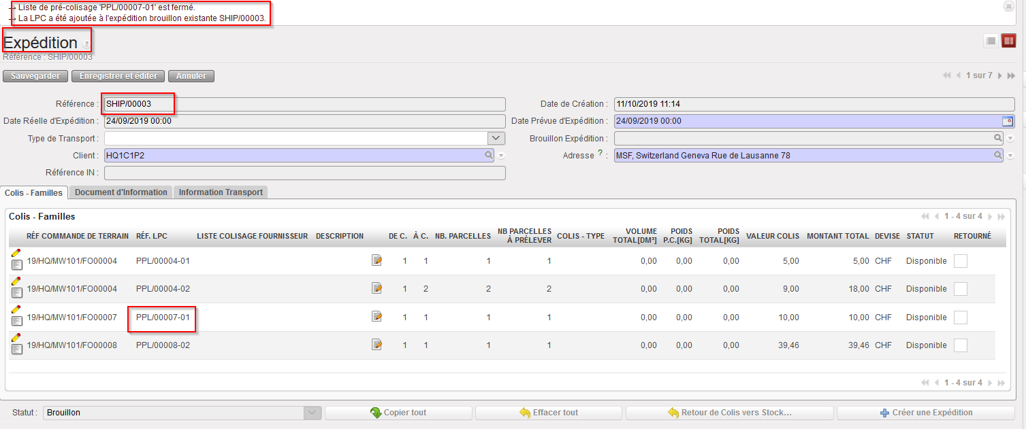Toggle Retourné checkbox for PPL/00008-02

click(960, 345)
